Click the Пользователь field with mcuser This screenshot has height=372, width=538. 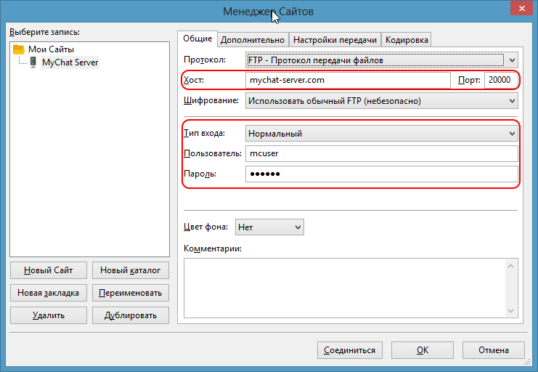click(x=382, y=153)
